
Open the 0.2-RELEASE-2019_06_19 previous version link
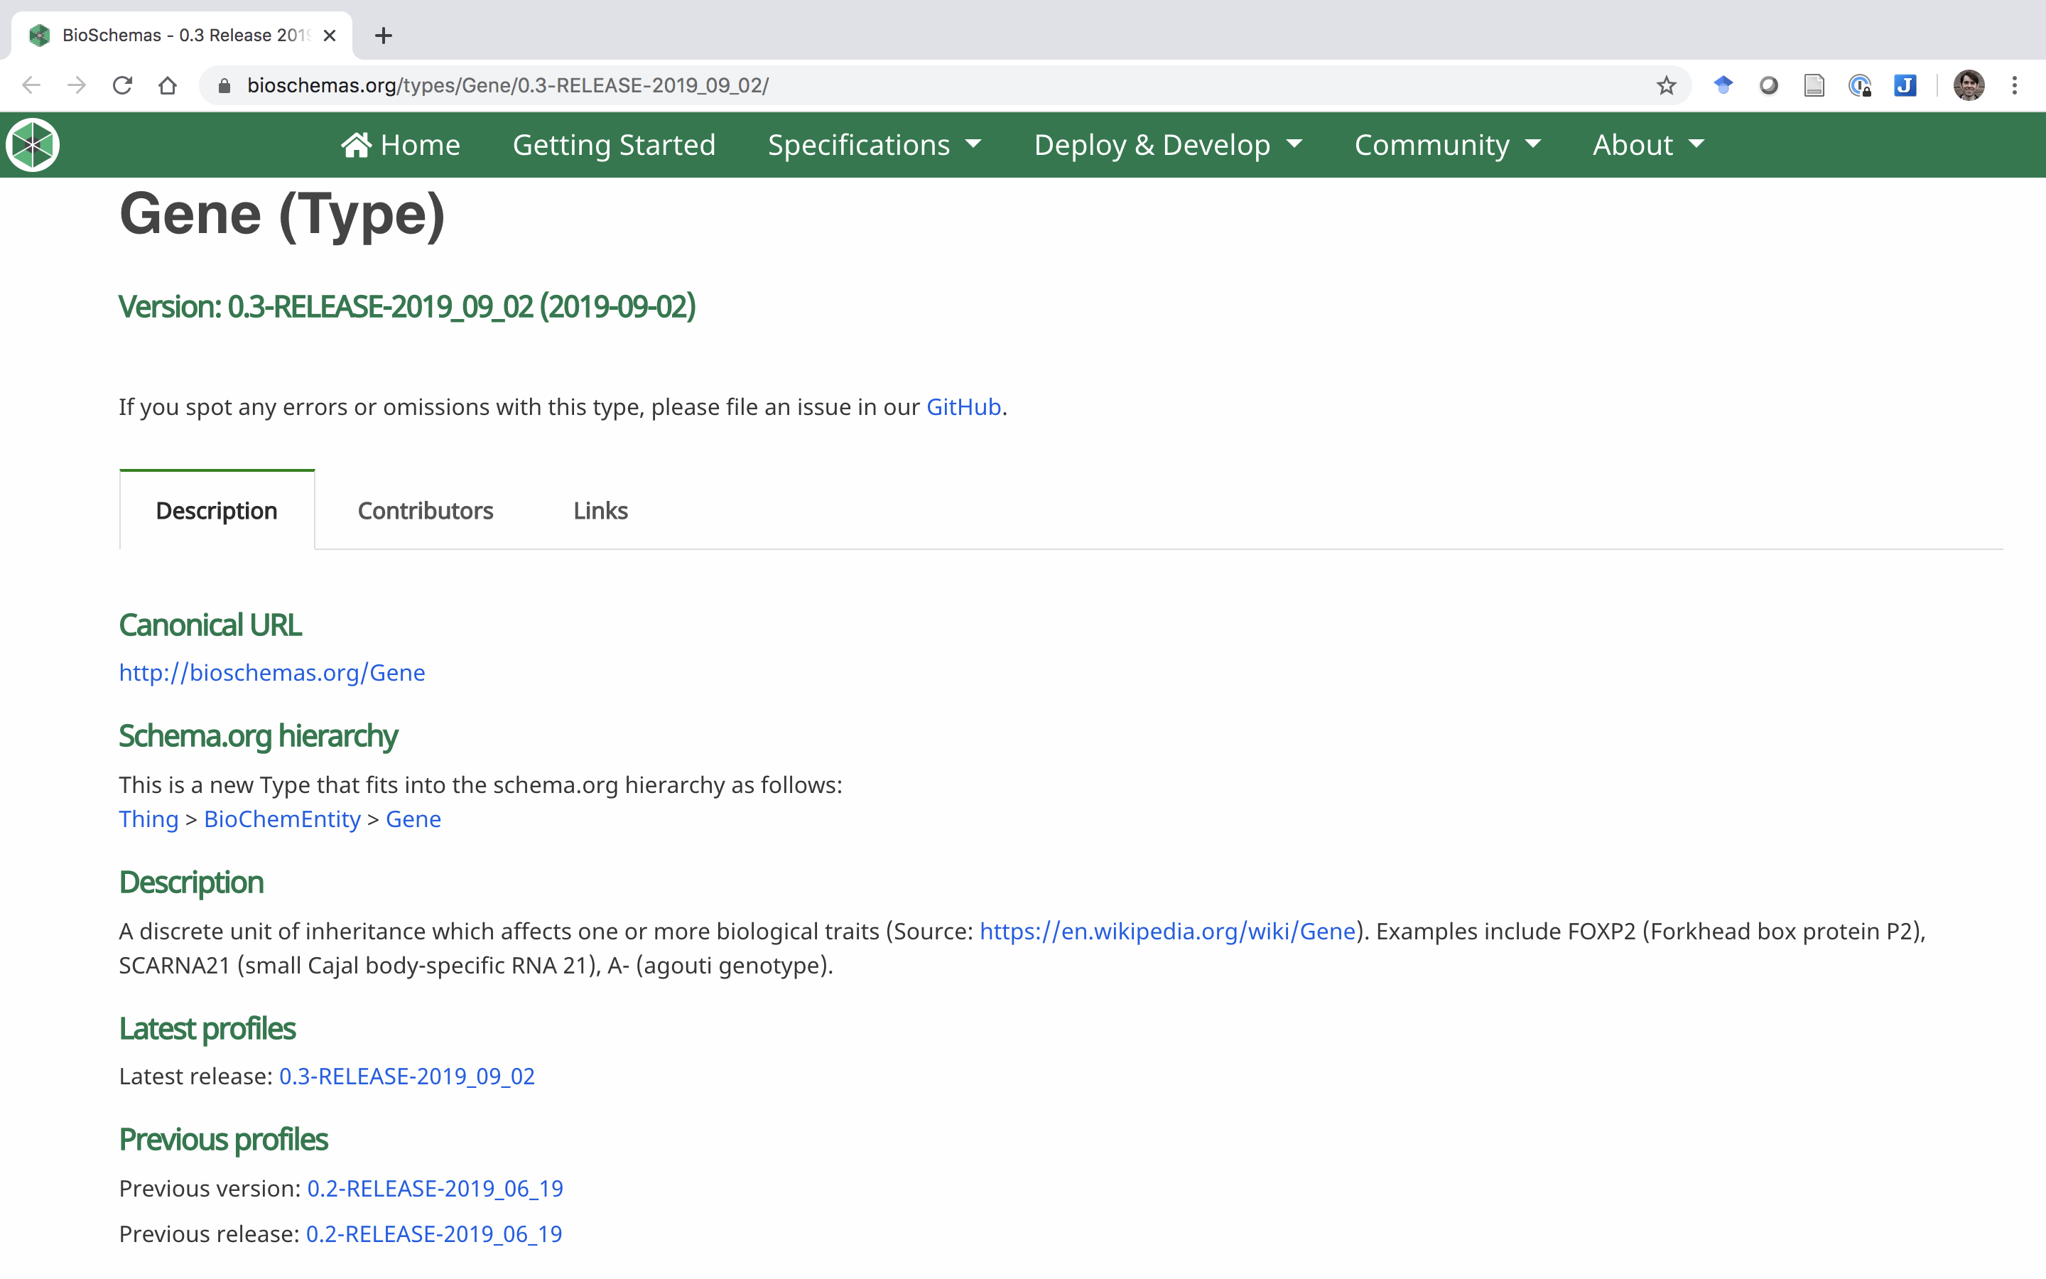click(x=435, y=1187)
